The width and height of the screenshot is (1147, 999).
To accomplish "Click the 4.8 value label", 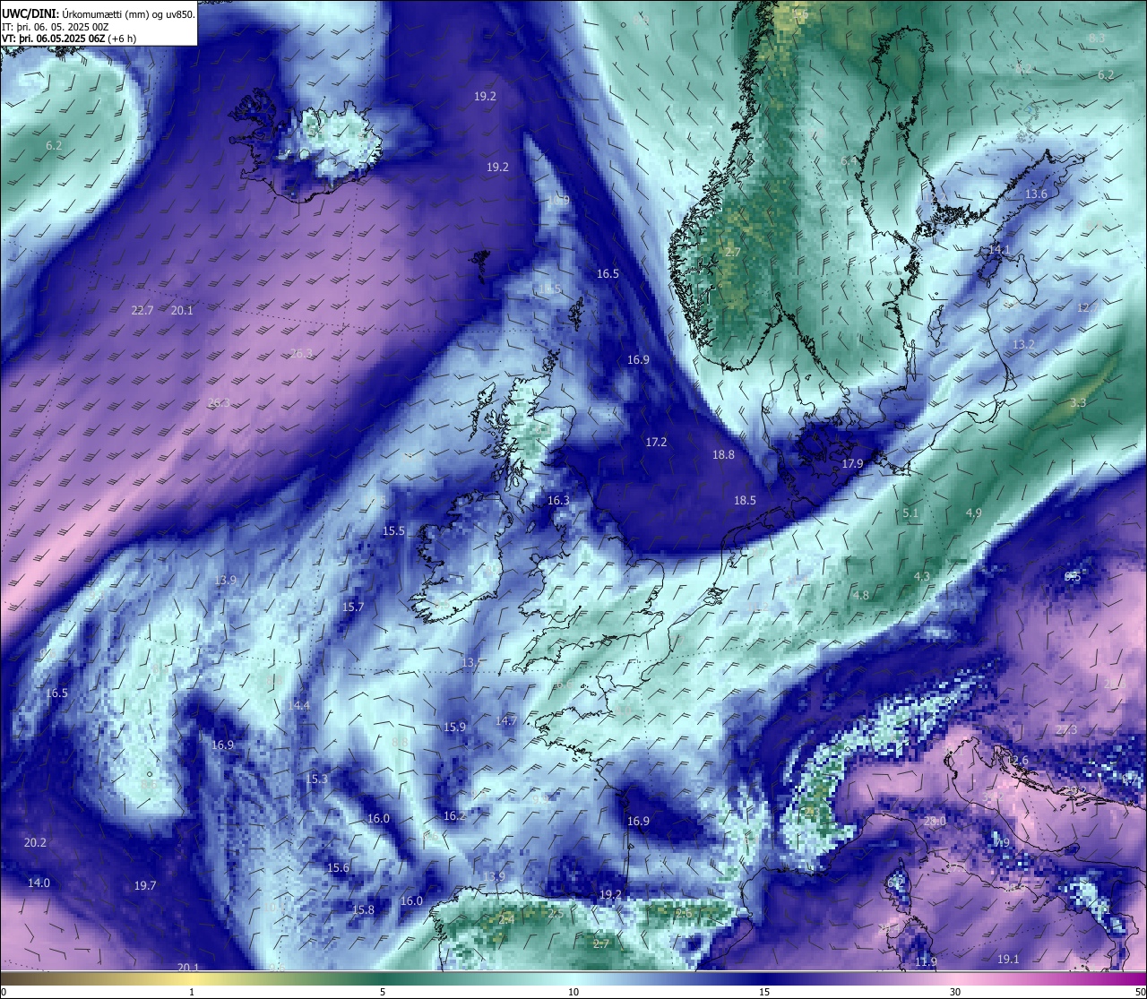I will pos(861,595).
